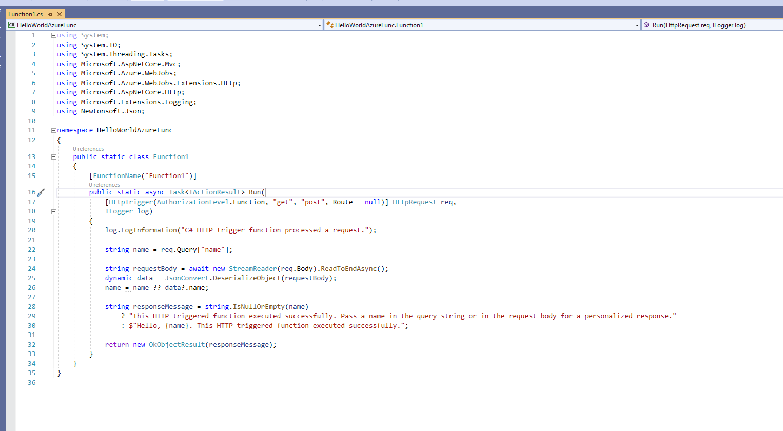Click the 'Function1' class name on line 13

pyautogui.click(x=171, y=157)
